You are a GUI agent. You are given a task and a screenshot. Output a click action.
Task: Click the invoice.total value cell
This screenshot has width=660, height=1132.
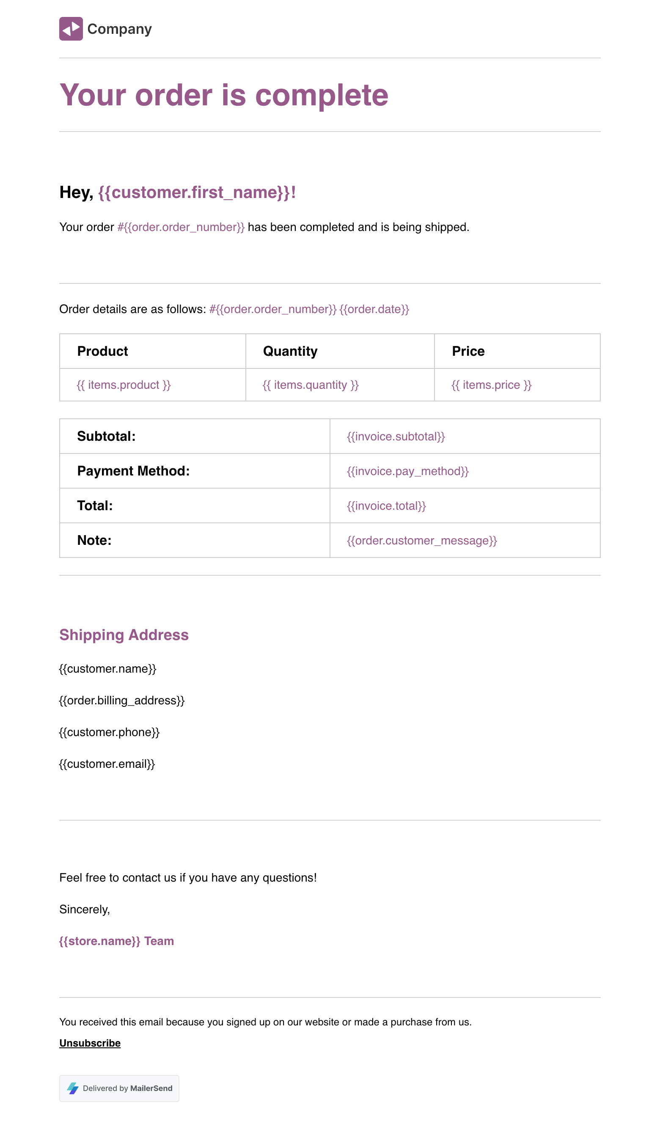(x=386, y=506)
